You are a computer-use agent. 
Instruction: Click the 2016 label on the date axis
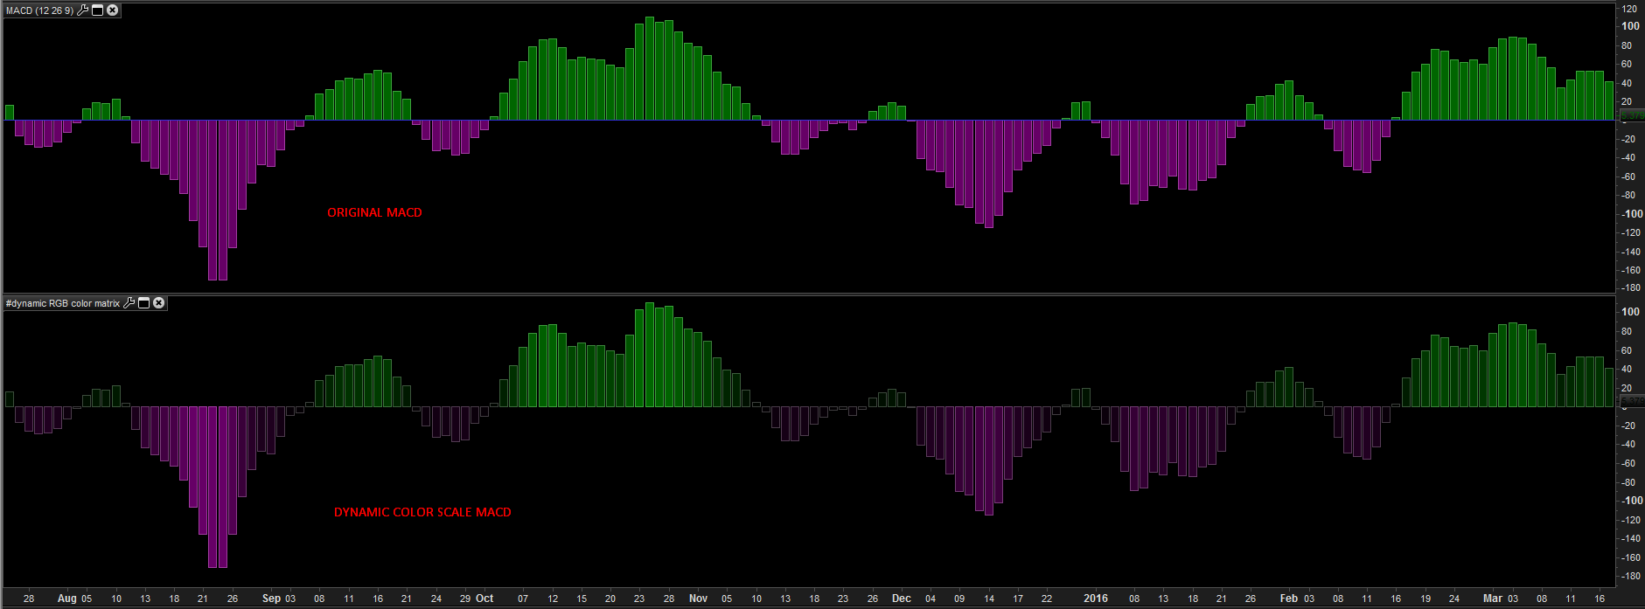coord(1096,599)
